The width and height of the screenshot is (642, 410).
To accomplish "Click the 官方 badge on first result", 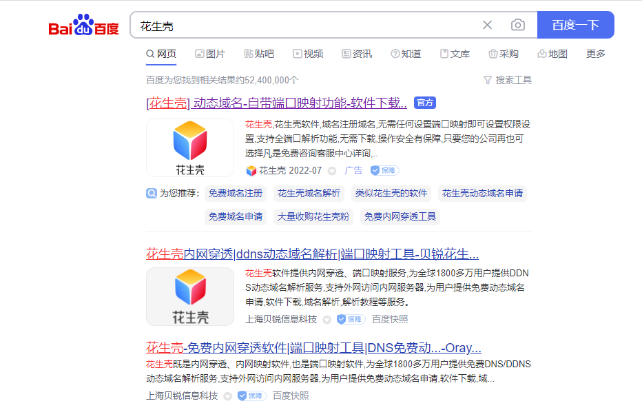I will (x=425, y=103).
